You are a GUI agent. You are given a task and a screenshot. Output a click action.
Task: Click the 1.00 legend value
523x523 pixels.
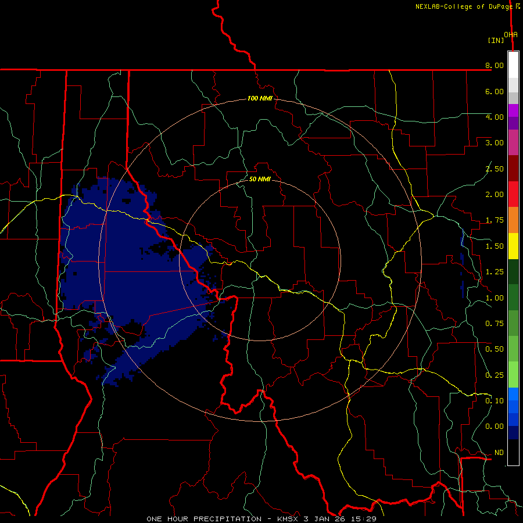point(495,298)
